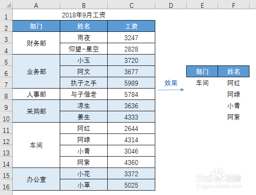Click the name cell 与子偕老
Screen dimensions: 256x195
click(84, 94)
